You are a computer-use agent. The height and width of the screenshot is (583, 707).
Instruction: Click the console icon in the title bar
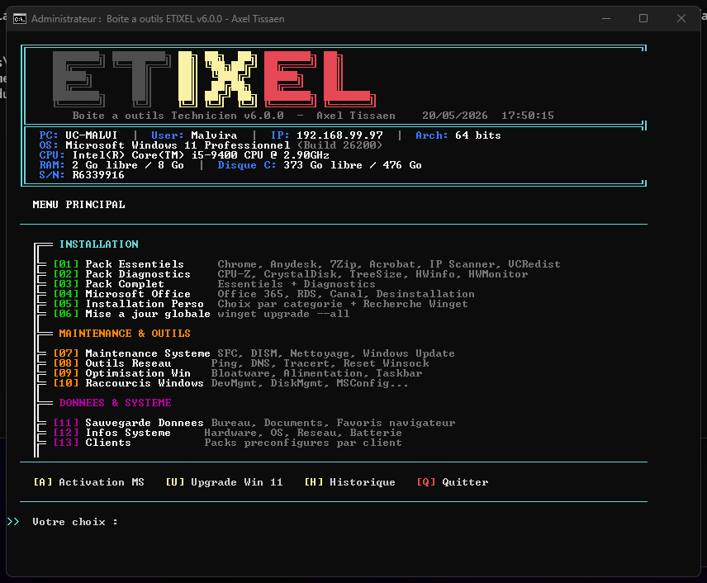(x=19, y=19)
